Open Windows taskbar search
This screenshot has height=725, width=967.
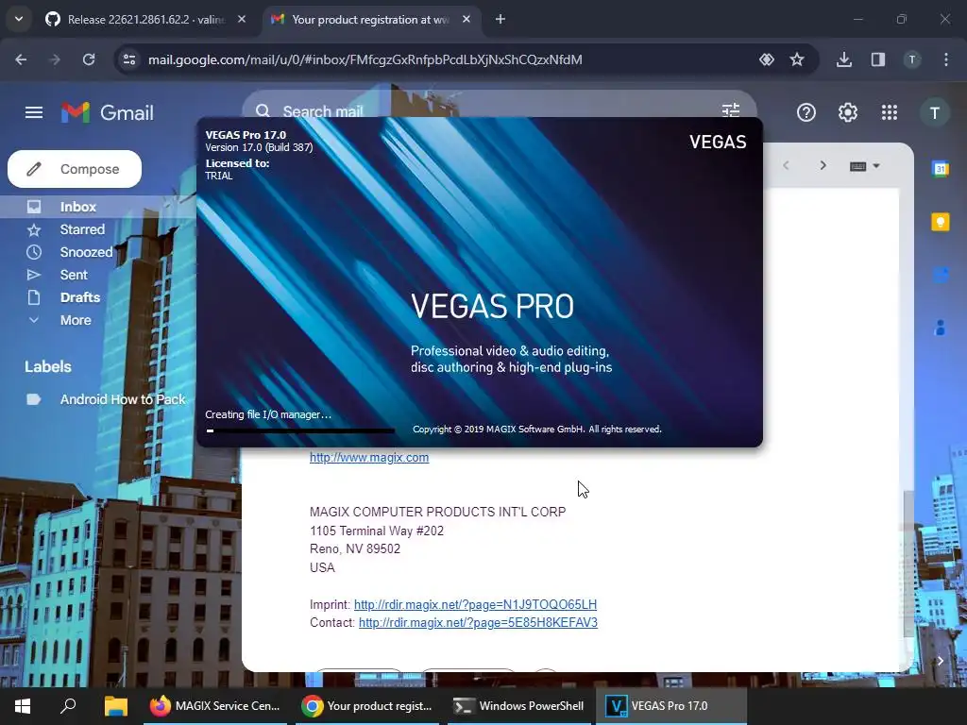(x=68, y=706)
